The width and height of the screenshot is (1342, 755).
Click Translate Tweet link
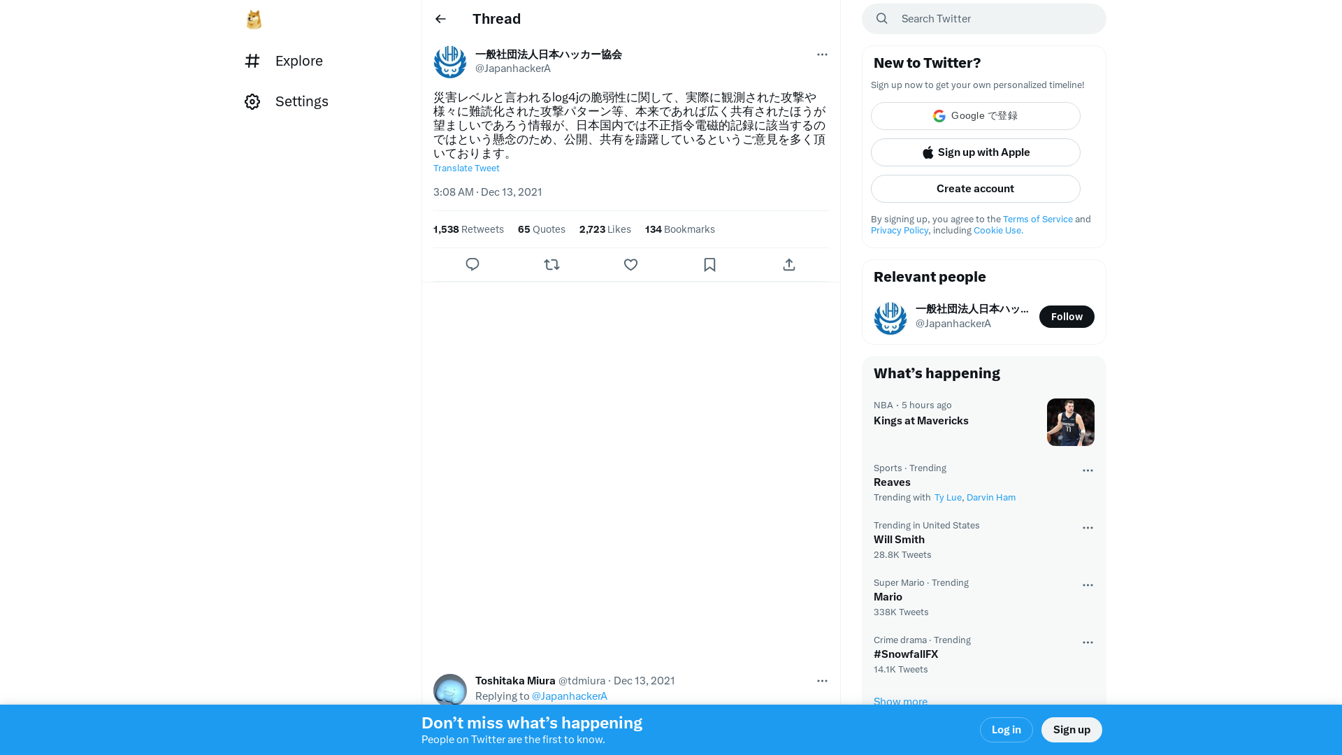(x=466, y=168)
